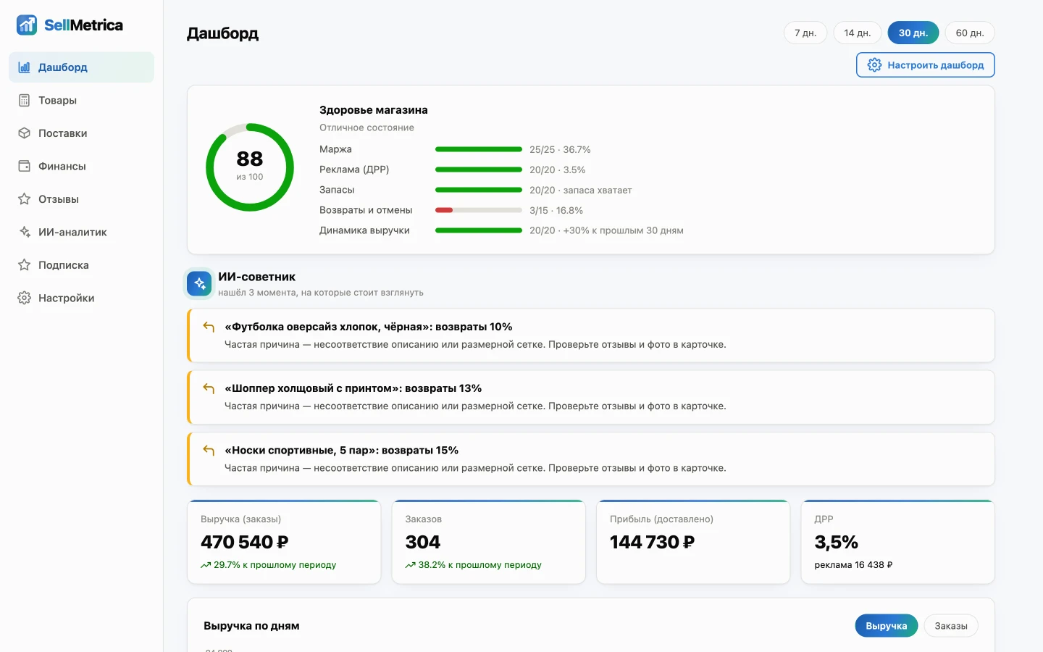Navigate to Финансы
This screenshot has width=1043, height=652.
pos(81,166)
